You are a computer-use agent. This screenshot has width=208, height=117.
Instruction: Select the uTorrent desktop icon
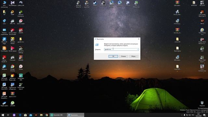(12, 104)
